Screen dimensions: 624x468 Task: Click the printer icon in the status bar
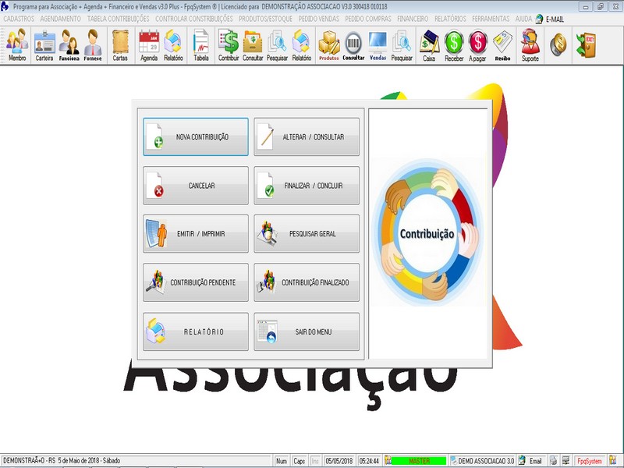pyautogui.click(x=553, y=461)
